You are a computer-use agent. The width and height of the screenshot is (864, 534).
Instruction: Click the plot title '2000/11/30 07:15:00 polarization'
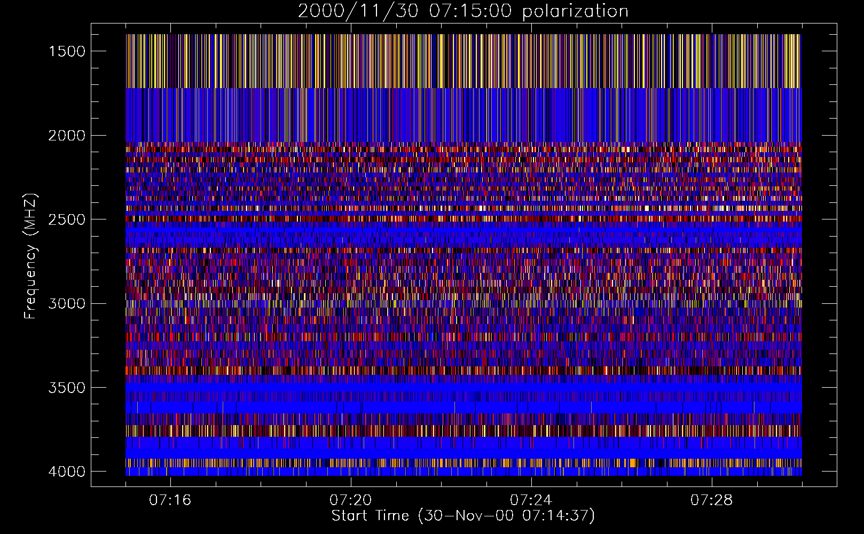pyautogui.click(x=463, y=11)
